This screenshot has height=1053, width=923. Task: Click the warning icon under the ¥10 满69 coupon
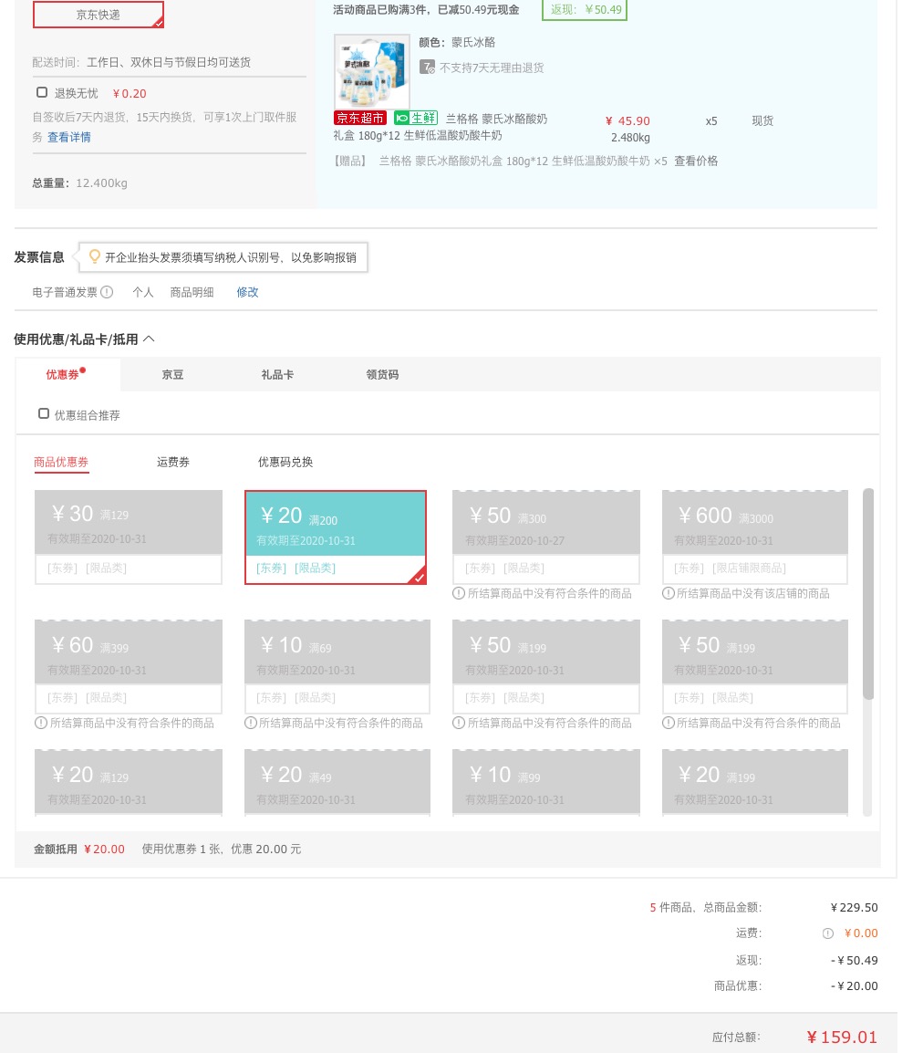(251, 724)
